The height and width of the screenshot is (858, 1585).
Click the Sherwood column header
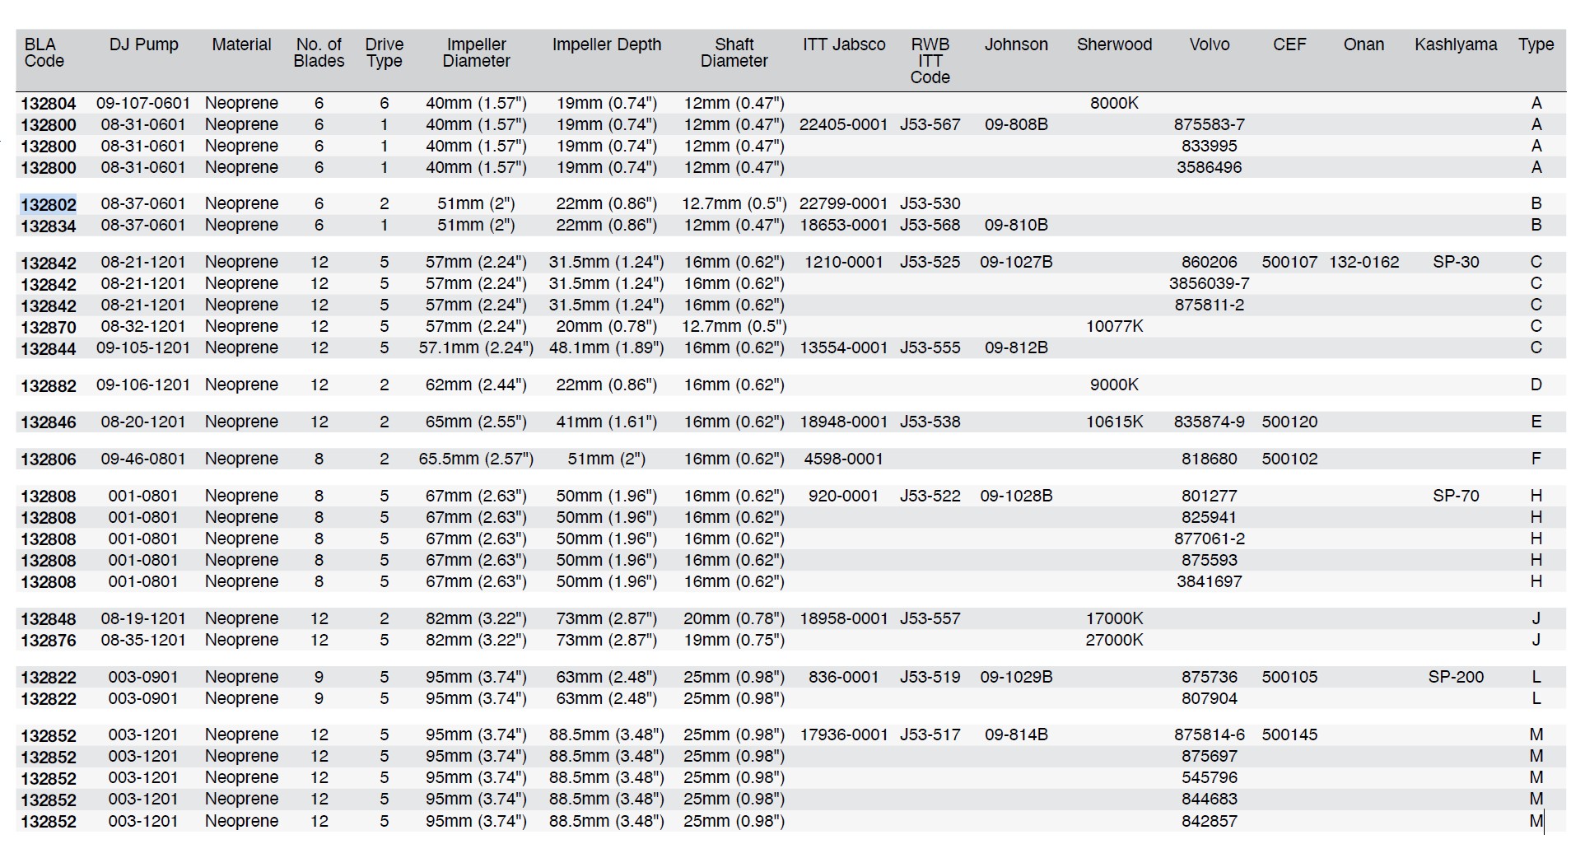pos(1114,44)
